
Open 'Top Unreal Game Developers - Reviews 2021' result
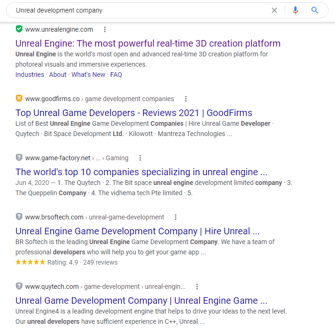pos(134,113)
